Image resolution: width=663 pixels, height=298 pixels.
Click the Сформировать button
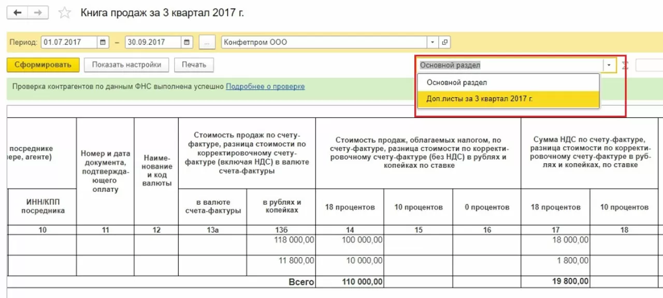pos(43,65)
